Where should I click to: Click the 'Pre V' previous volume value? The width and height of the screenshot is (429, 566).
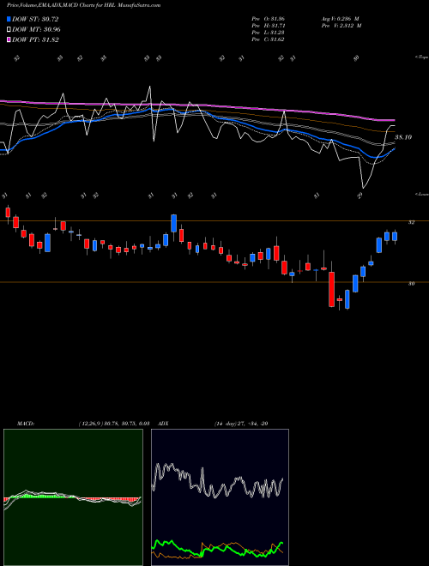click(341, 26)
